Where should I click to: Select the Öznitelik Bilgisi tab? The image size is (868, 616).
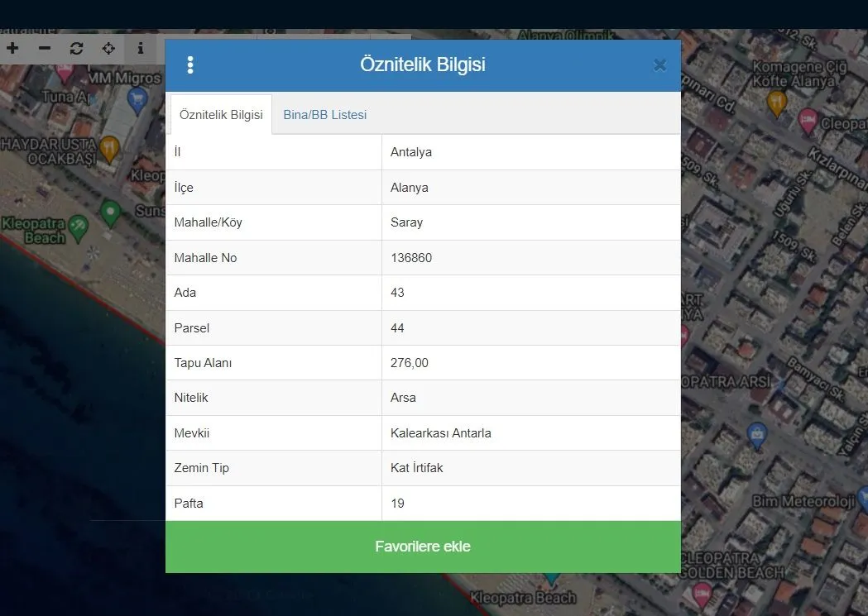[221, 115]
